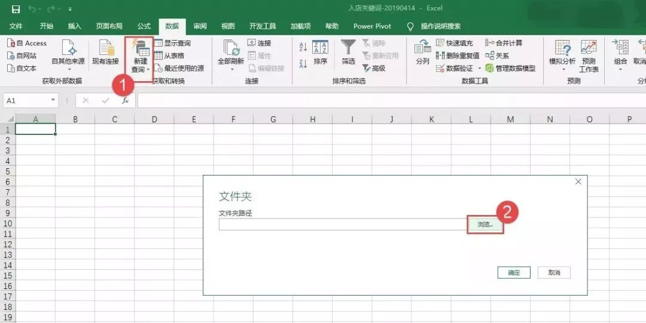Click 最近使用的源
Viewport: 646px width, 323px height.
coord(179,68)
